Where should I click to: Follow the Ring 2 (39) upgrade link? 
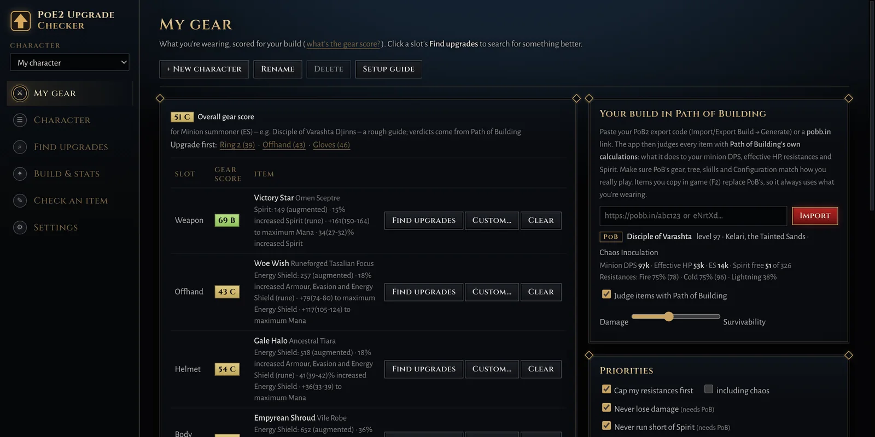[237, 145]
